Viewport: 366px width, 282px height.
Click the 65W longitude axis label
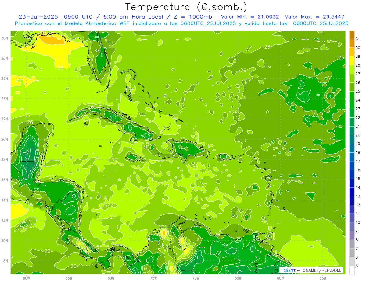tap(238, 278)
